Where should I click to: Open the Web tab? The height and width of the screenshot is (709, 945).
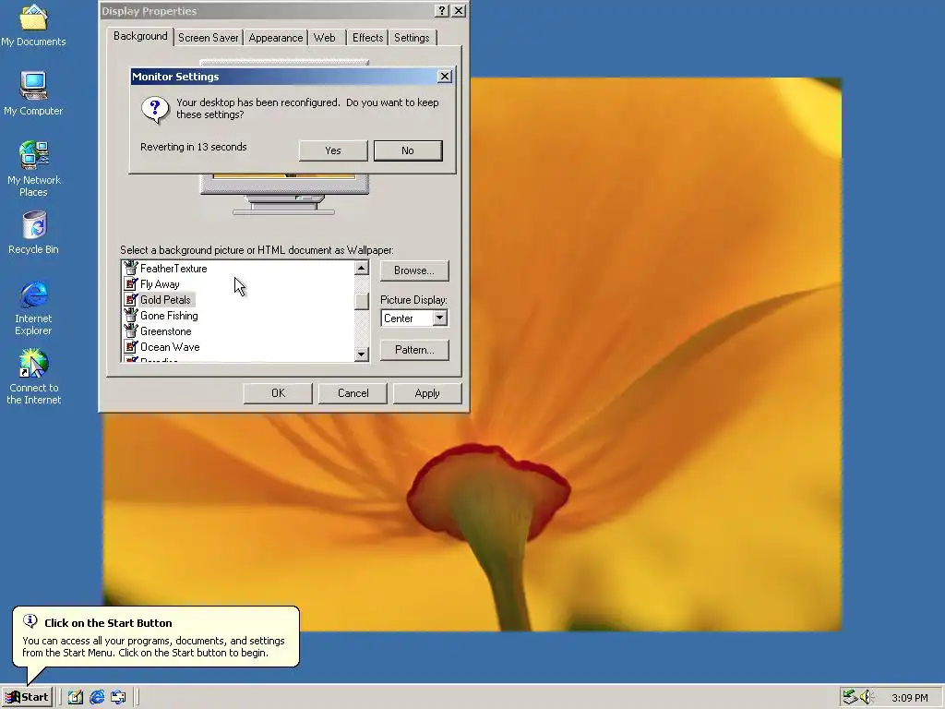tap(324, 37)
